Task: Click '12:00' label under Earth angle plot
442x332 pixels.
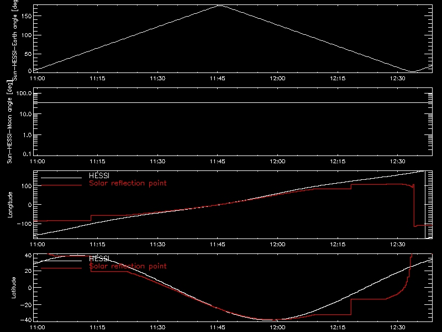Action: [278, 78]
